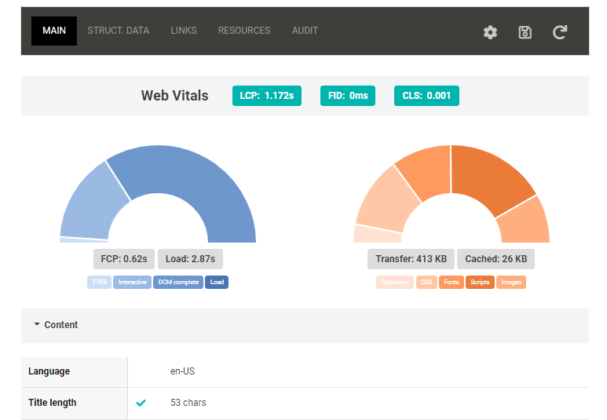Toggle the dark blue Load legend item
This screenshot has height=420, width=607.
[217, 282]
